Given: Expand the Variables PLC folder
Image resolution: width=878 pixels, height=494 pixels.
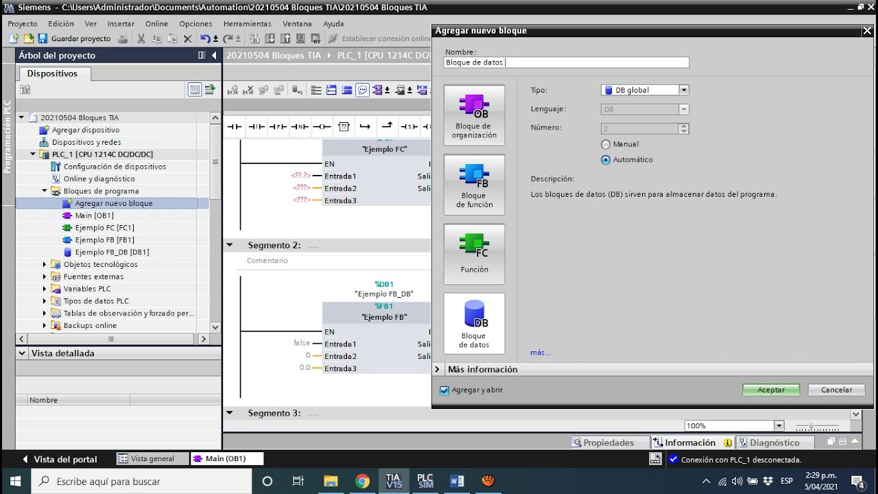Looking at the screenshot, I should pyautogui.click(x=45, y=289).
